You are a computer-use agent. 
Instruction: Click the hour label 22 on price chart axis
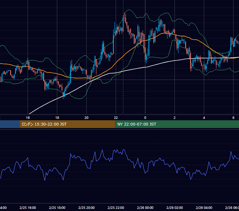(x=116, y=117)
